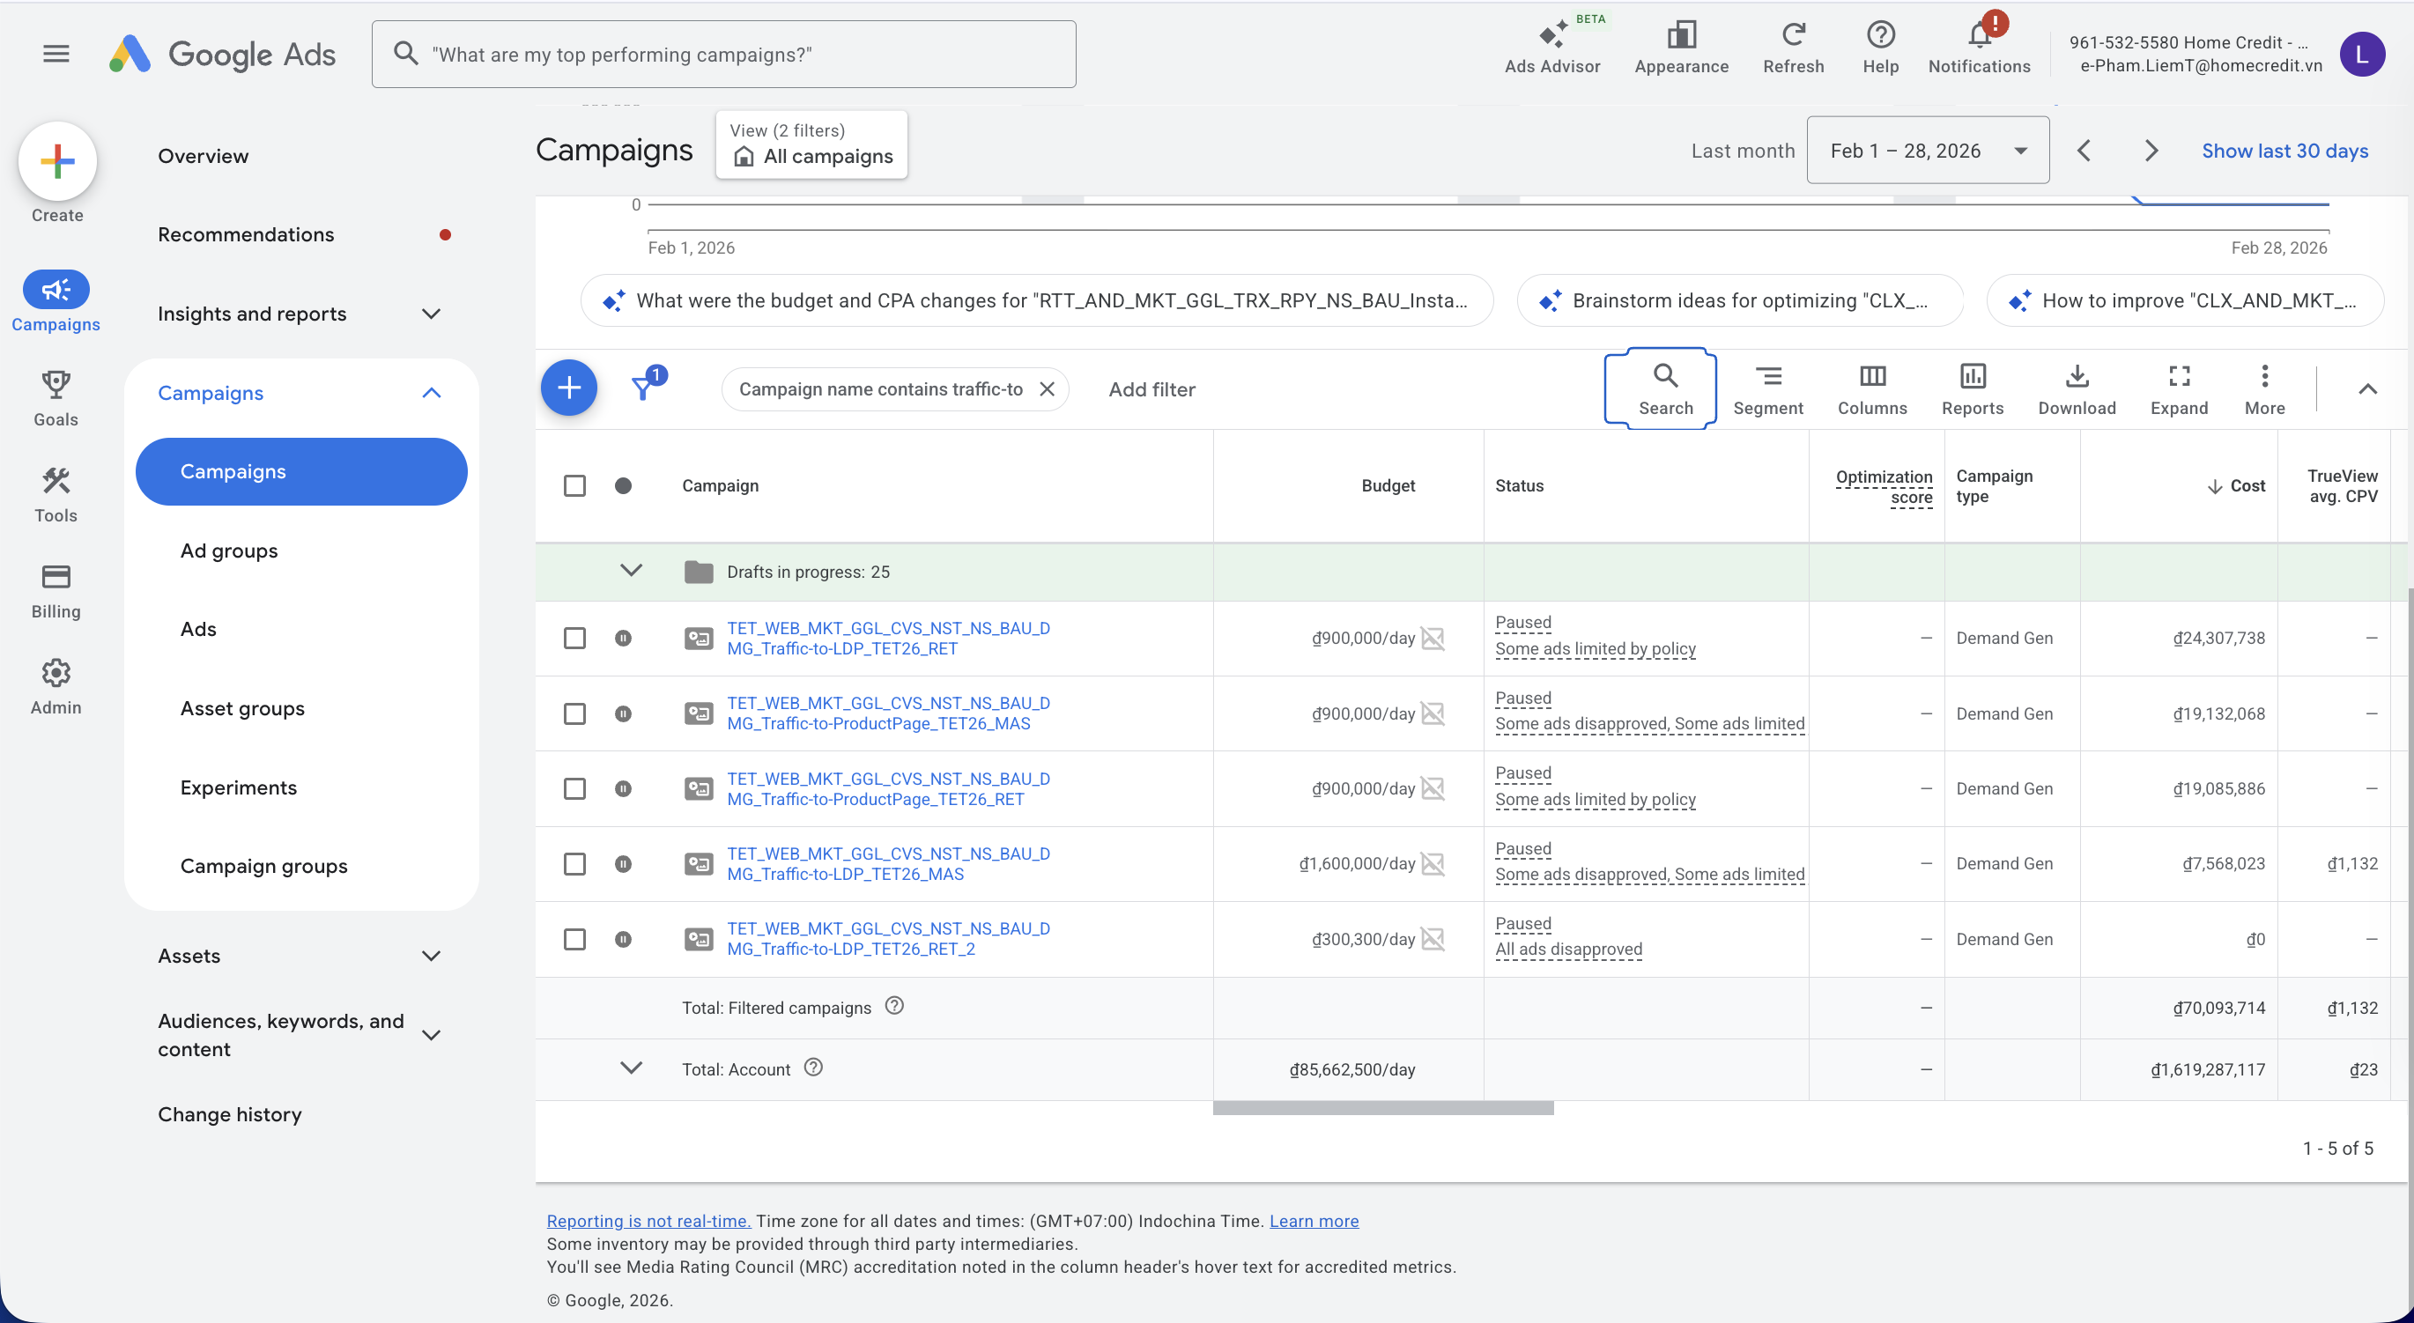Viewport: 2414px width, 1323px height.
Task: Click Show last 30 days
Action: 2284,151
